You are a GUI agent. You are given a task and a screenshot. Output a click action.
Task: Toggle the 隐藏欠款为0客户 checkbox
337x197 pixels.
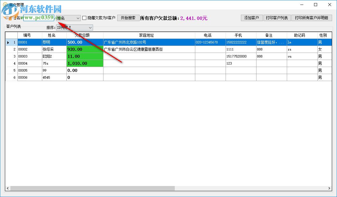pyautogui.click(x=84, y=18)
